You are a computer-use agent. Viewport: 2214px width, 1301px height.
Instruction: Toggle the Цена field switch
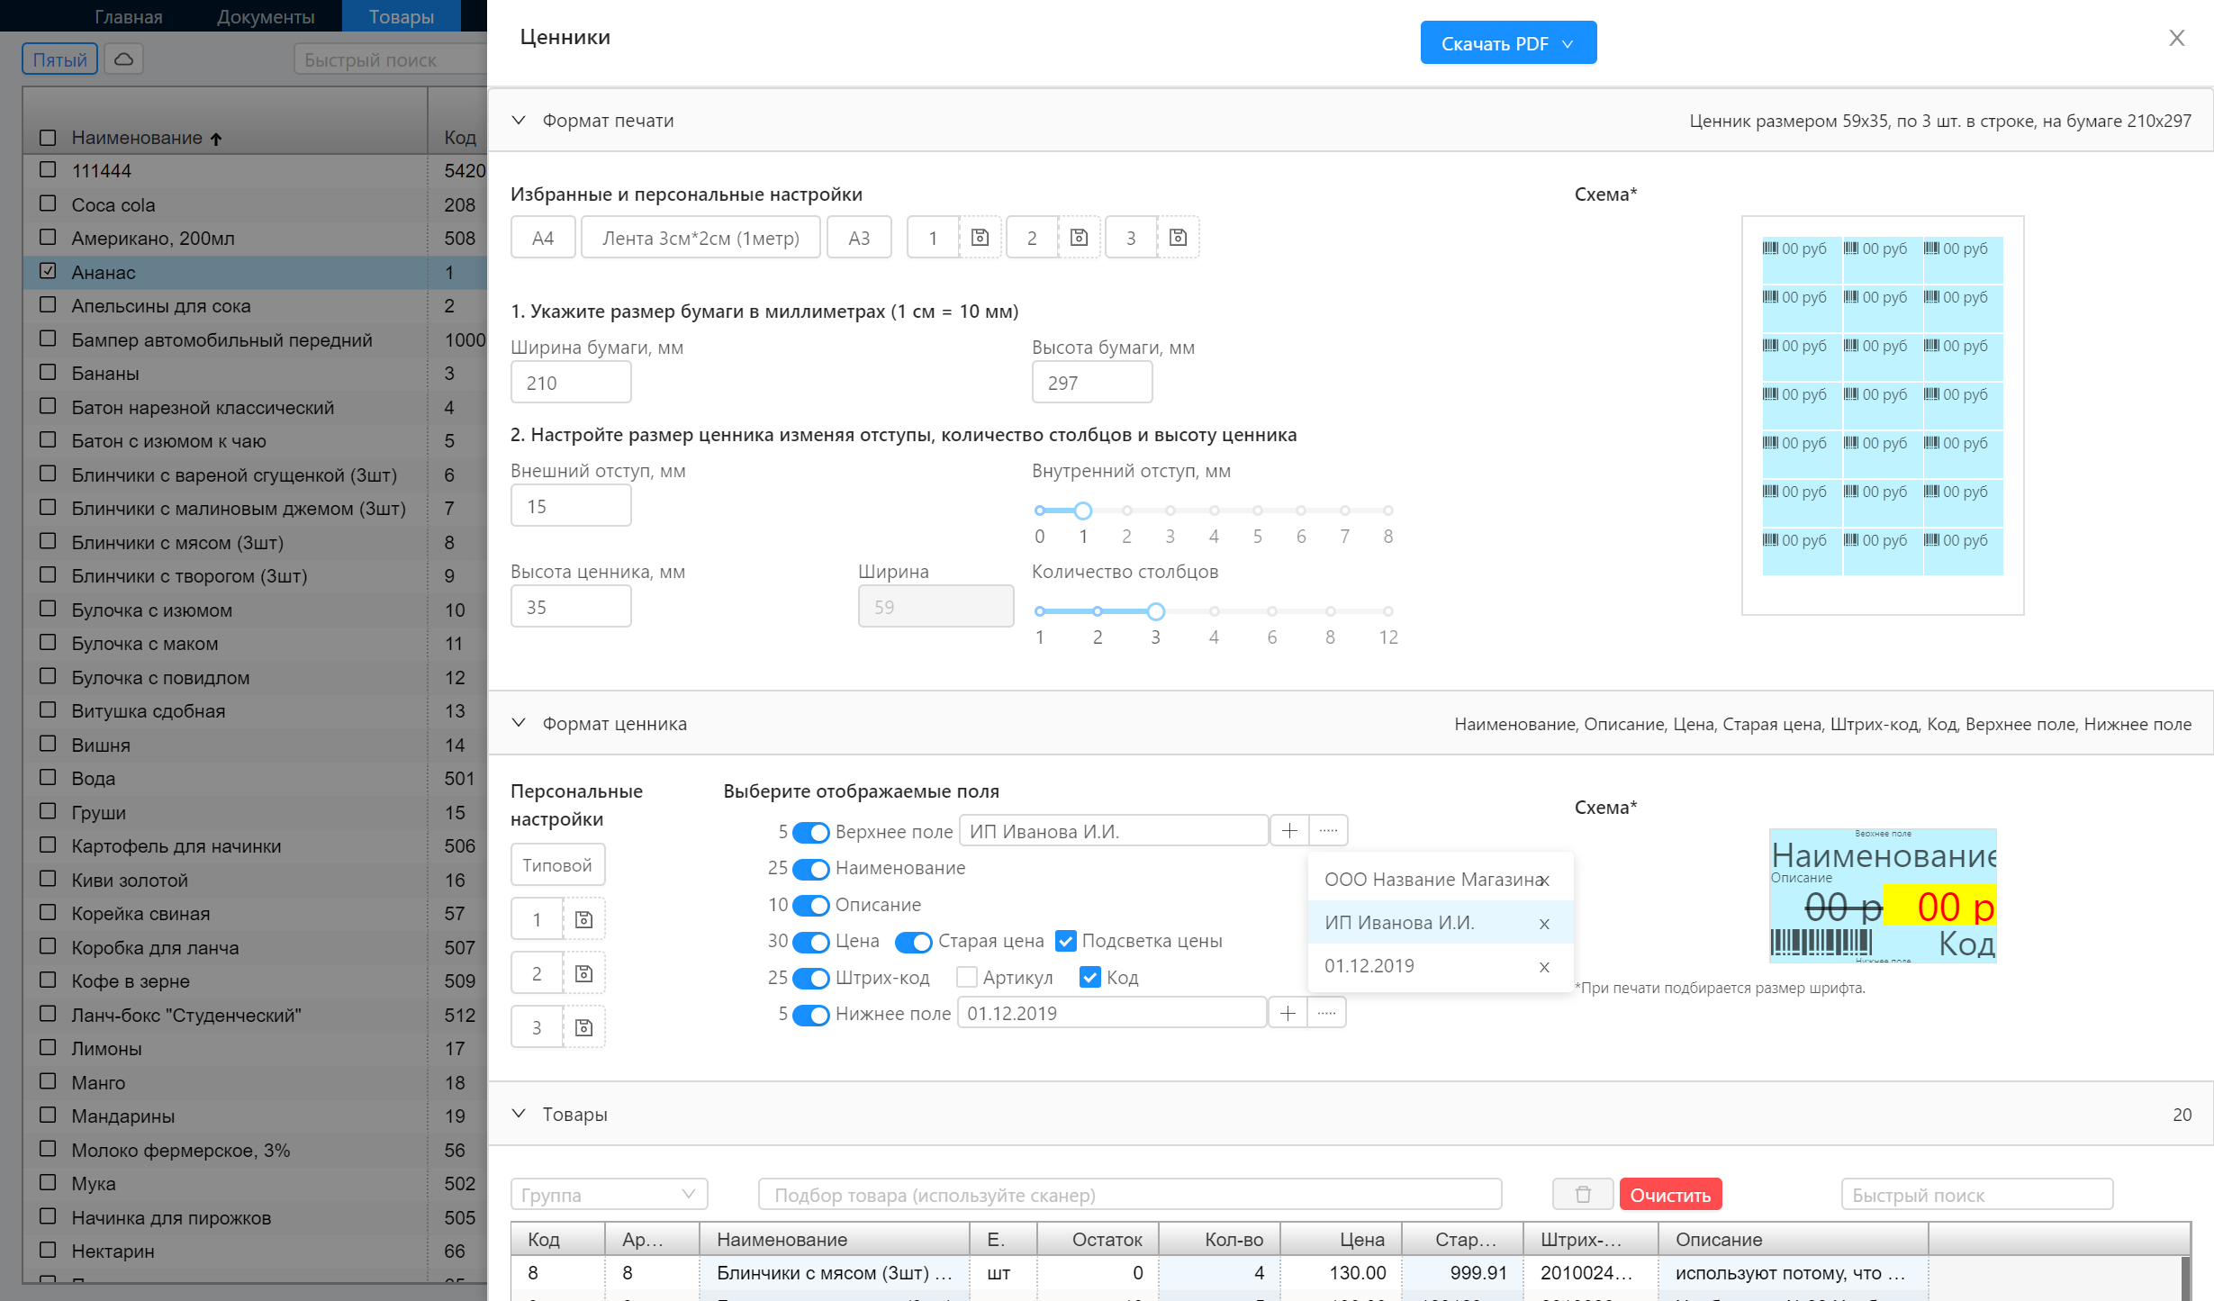pos(811,942)
